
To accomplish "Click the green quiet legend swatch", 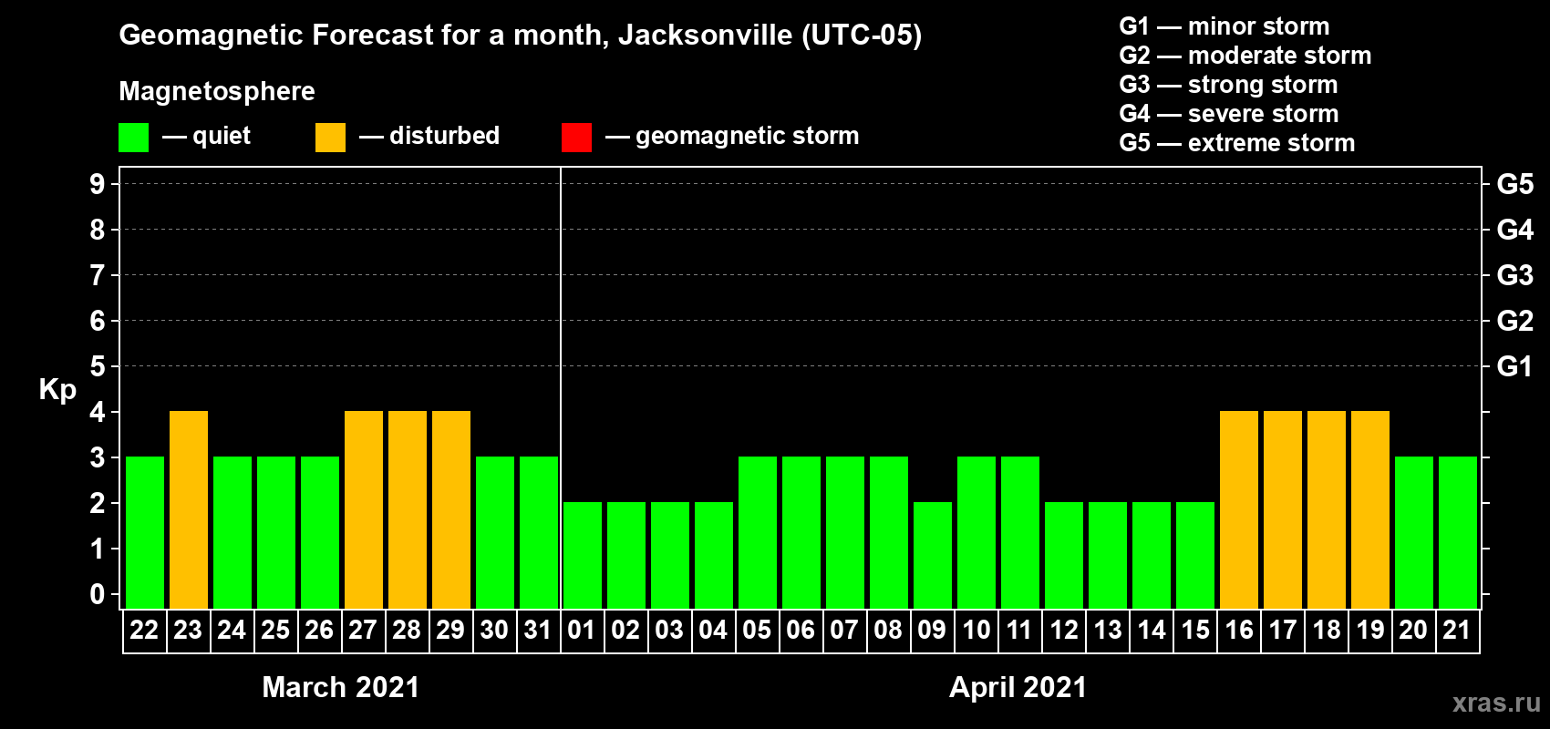I will coord(134,138).
